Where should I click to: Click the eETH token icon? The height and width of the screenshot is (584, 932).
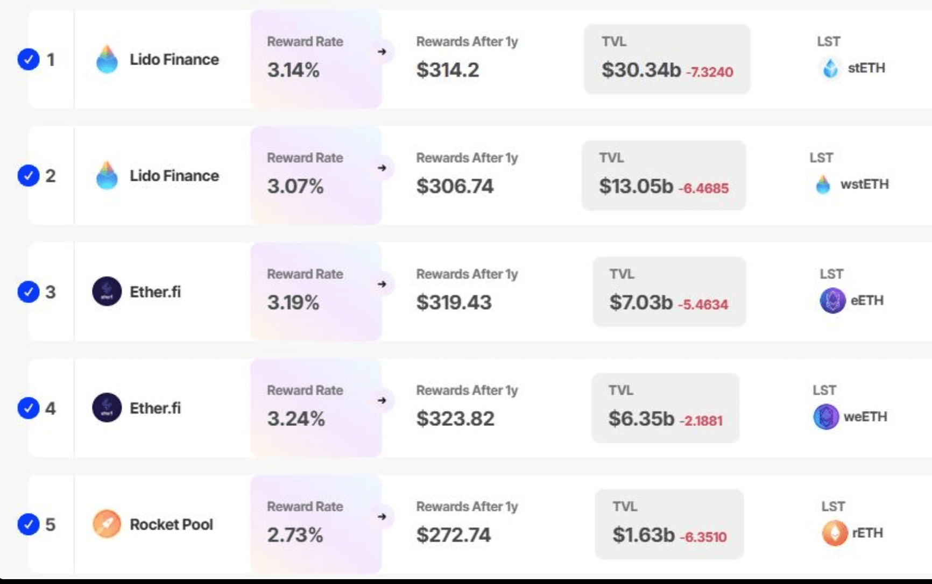832,301
